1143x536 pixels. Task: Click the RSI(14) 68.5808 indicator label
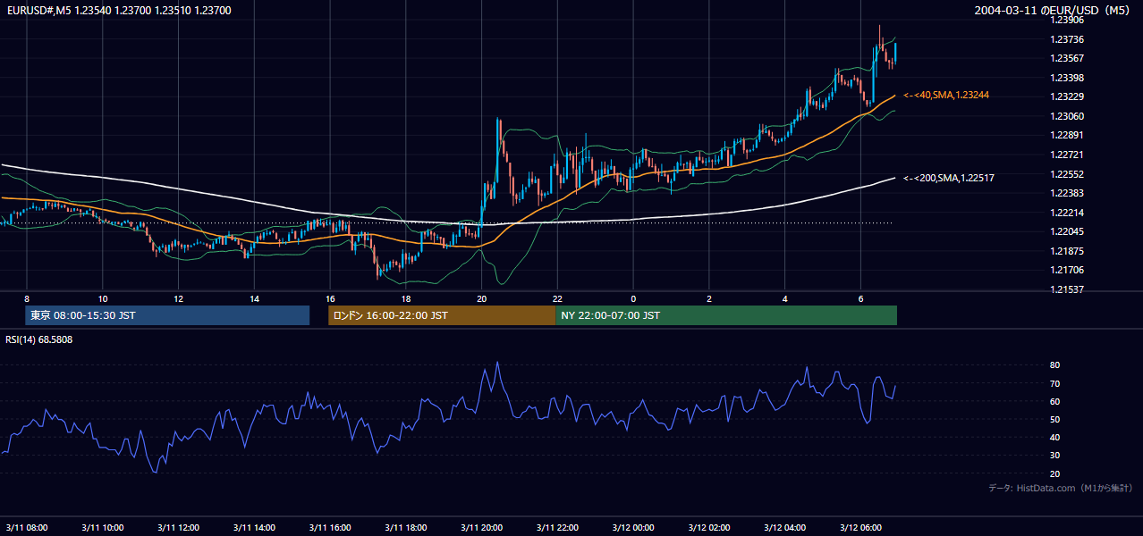pyautogui.click(x=39, y=339)
